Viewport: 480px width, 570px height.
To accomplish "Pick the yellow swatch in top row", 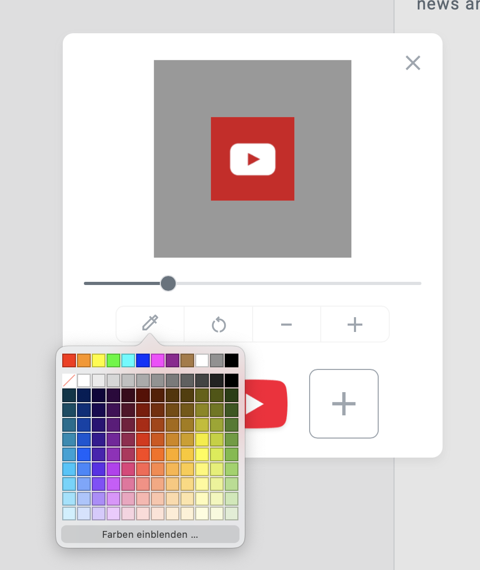I will [99, 360].
